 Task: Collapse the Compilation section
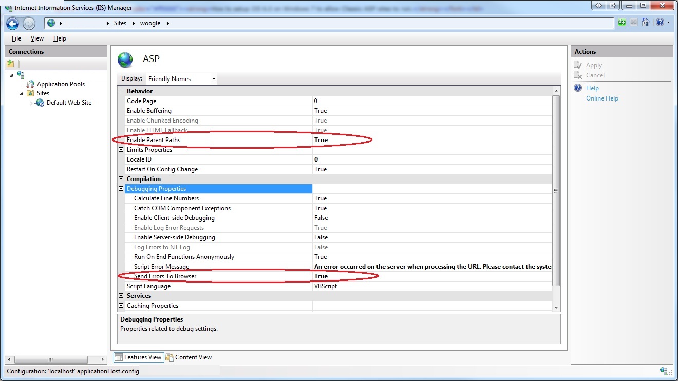(x=121, y=179)
